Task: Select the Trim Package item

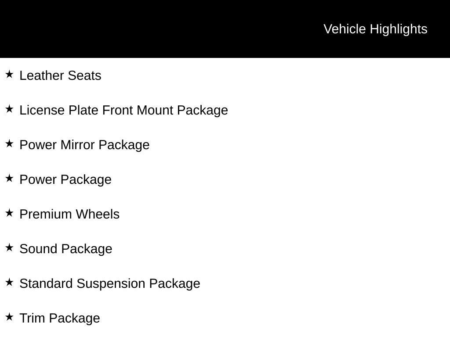Action: 60,318
